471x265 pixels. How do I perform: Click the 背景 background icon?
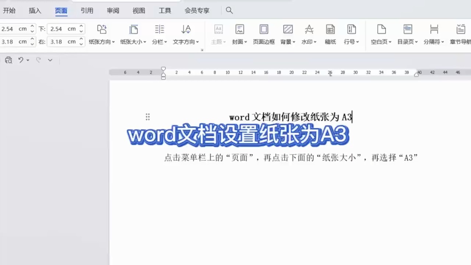coord(288,29)
